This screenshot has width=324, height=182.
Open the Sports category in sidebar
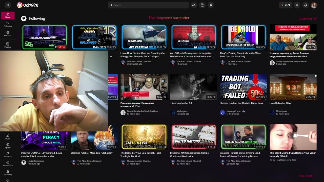pyautogui.click(x=8, y=146)
